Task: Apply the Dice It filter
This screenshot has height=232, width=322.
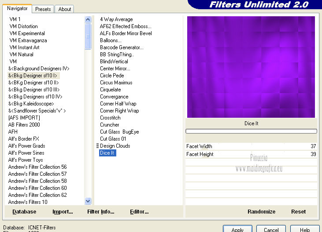Action: [237, 229]
